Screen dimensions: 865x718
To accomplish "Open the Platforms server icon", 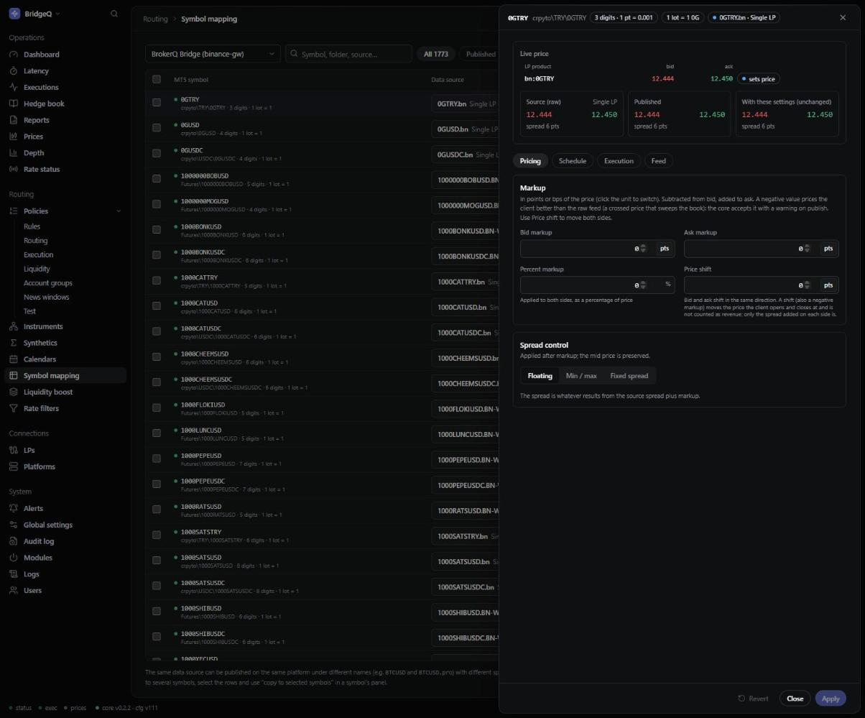I will [x=14, y=466].
